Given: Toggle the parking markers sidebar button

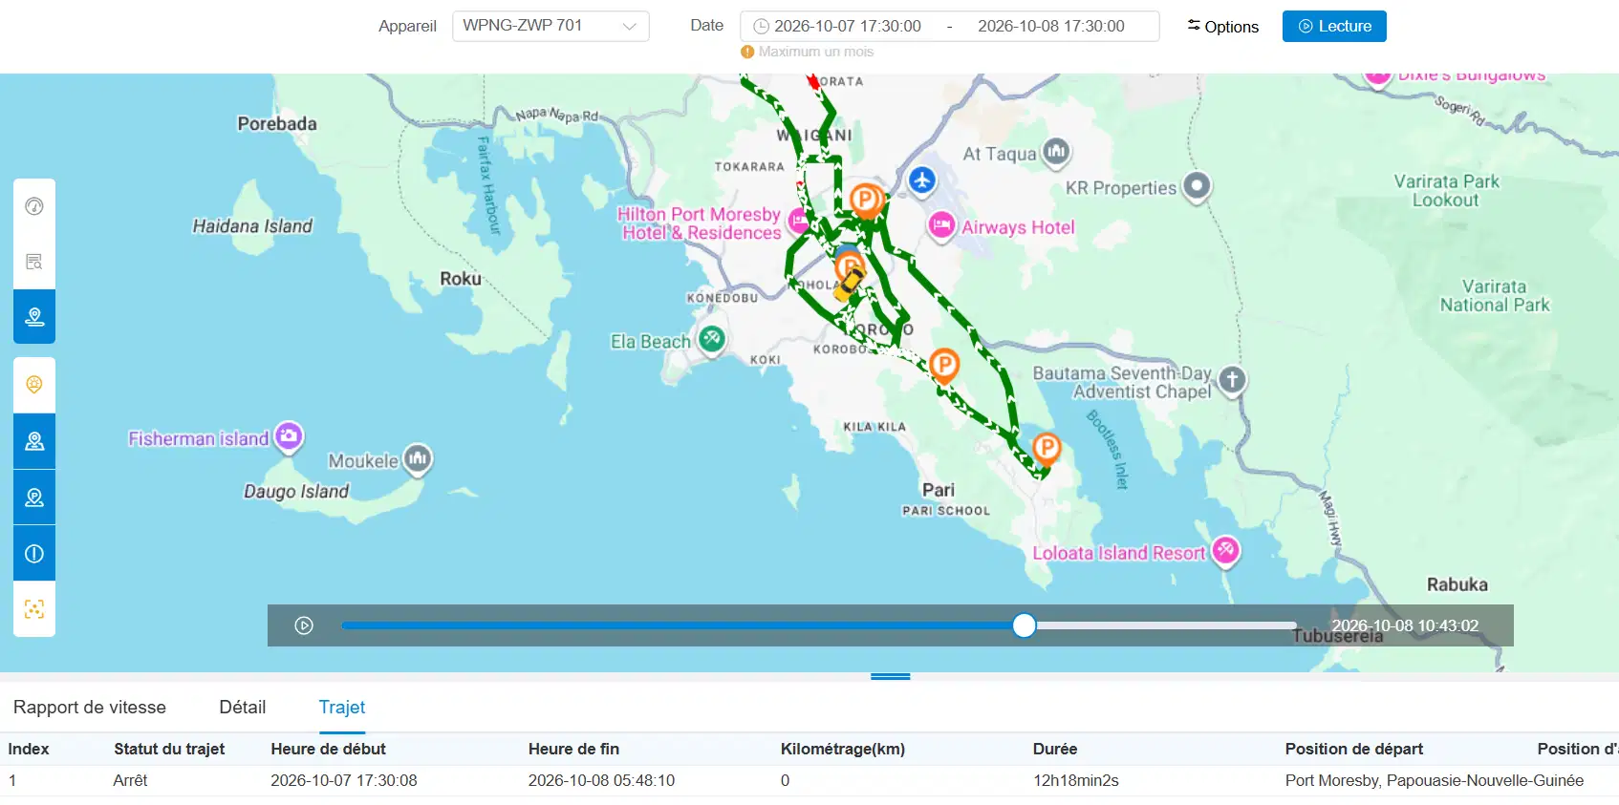Looking at the screenshot, I should point(34,498).
